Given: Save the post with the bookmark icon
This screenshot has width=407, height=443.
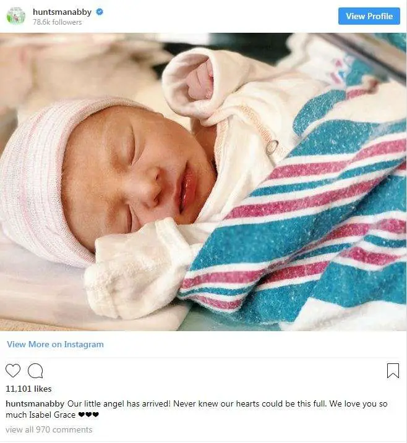Looking at the screenshot, I should coord(393,371).
